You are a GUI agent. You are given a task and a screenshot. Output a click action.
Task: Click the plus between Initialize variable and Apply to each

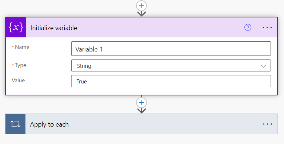click(x=141, y=103)
